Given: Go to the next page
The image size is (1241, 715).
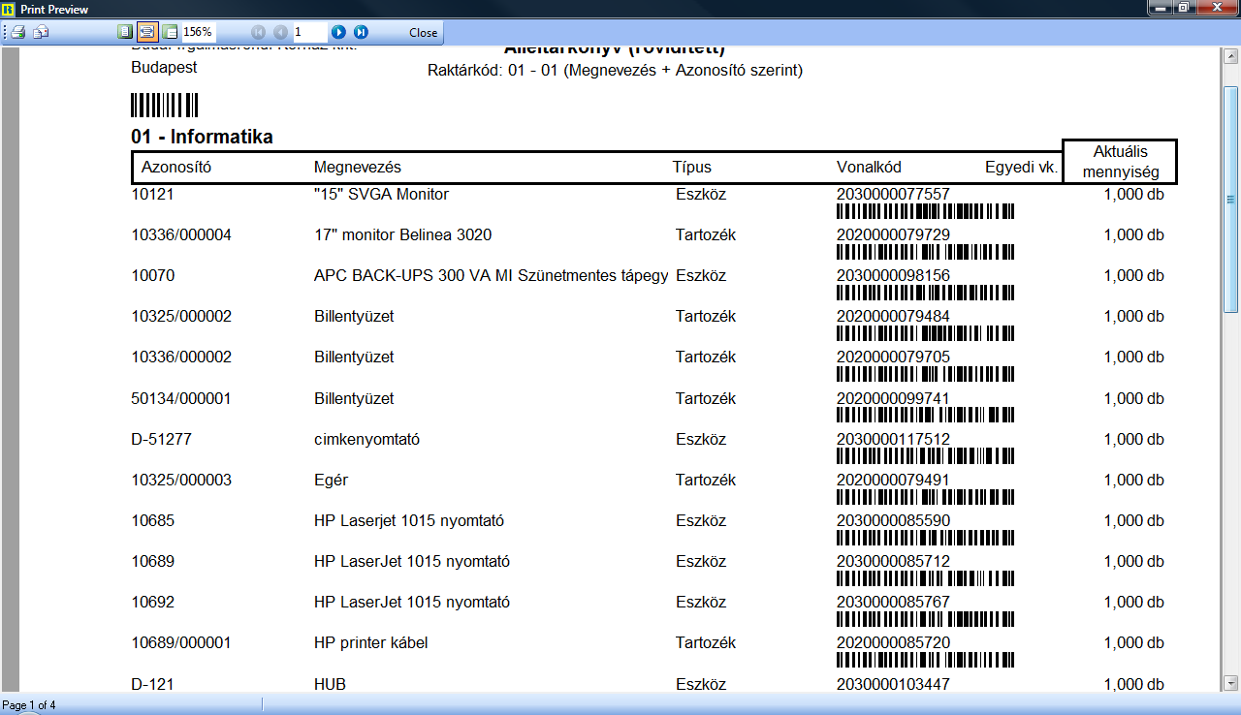Looking at the screenshot, I should point(338,32).
